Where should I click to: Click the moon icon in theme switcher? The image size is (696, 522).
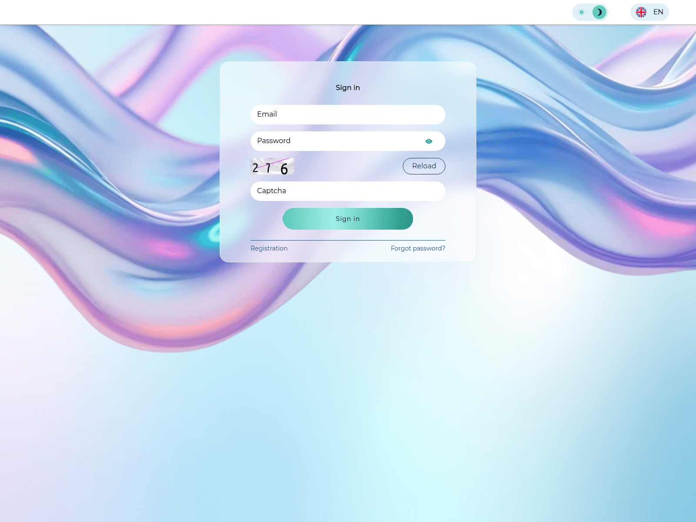tap(599, 12)
